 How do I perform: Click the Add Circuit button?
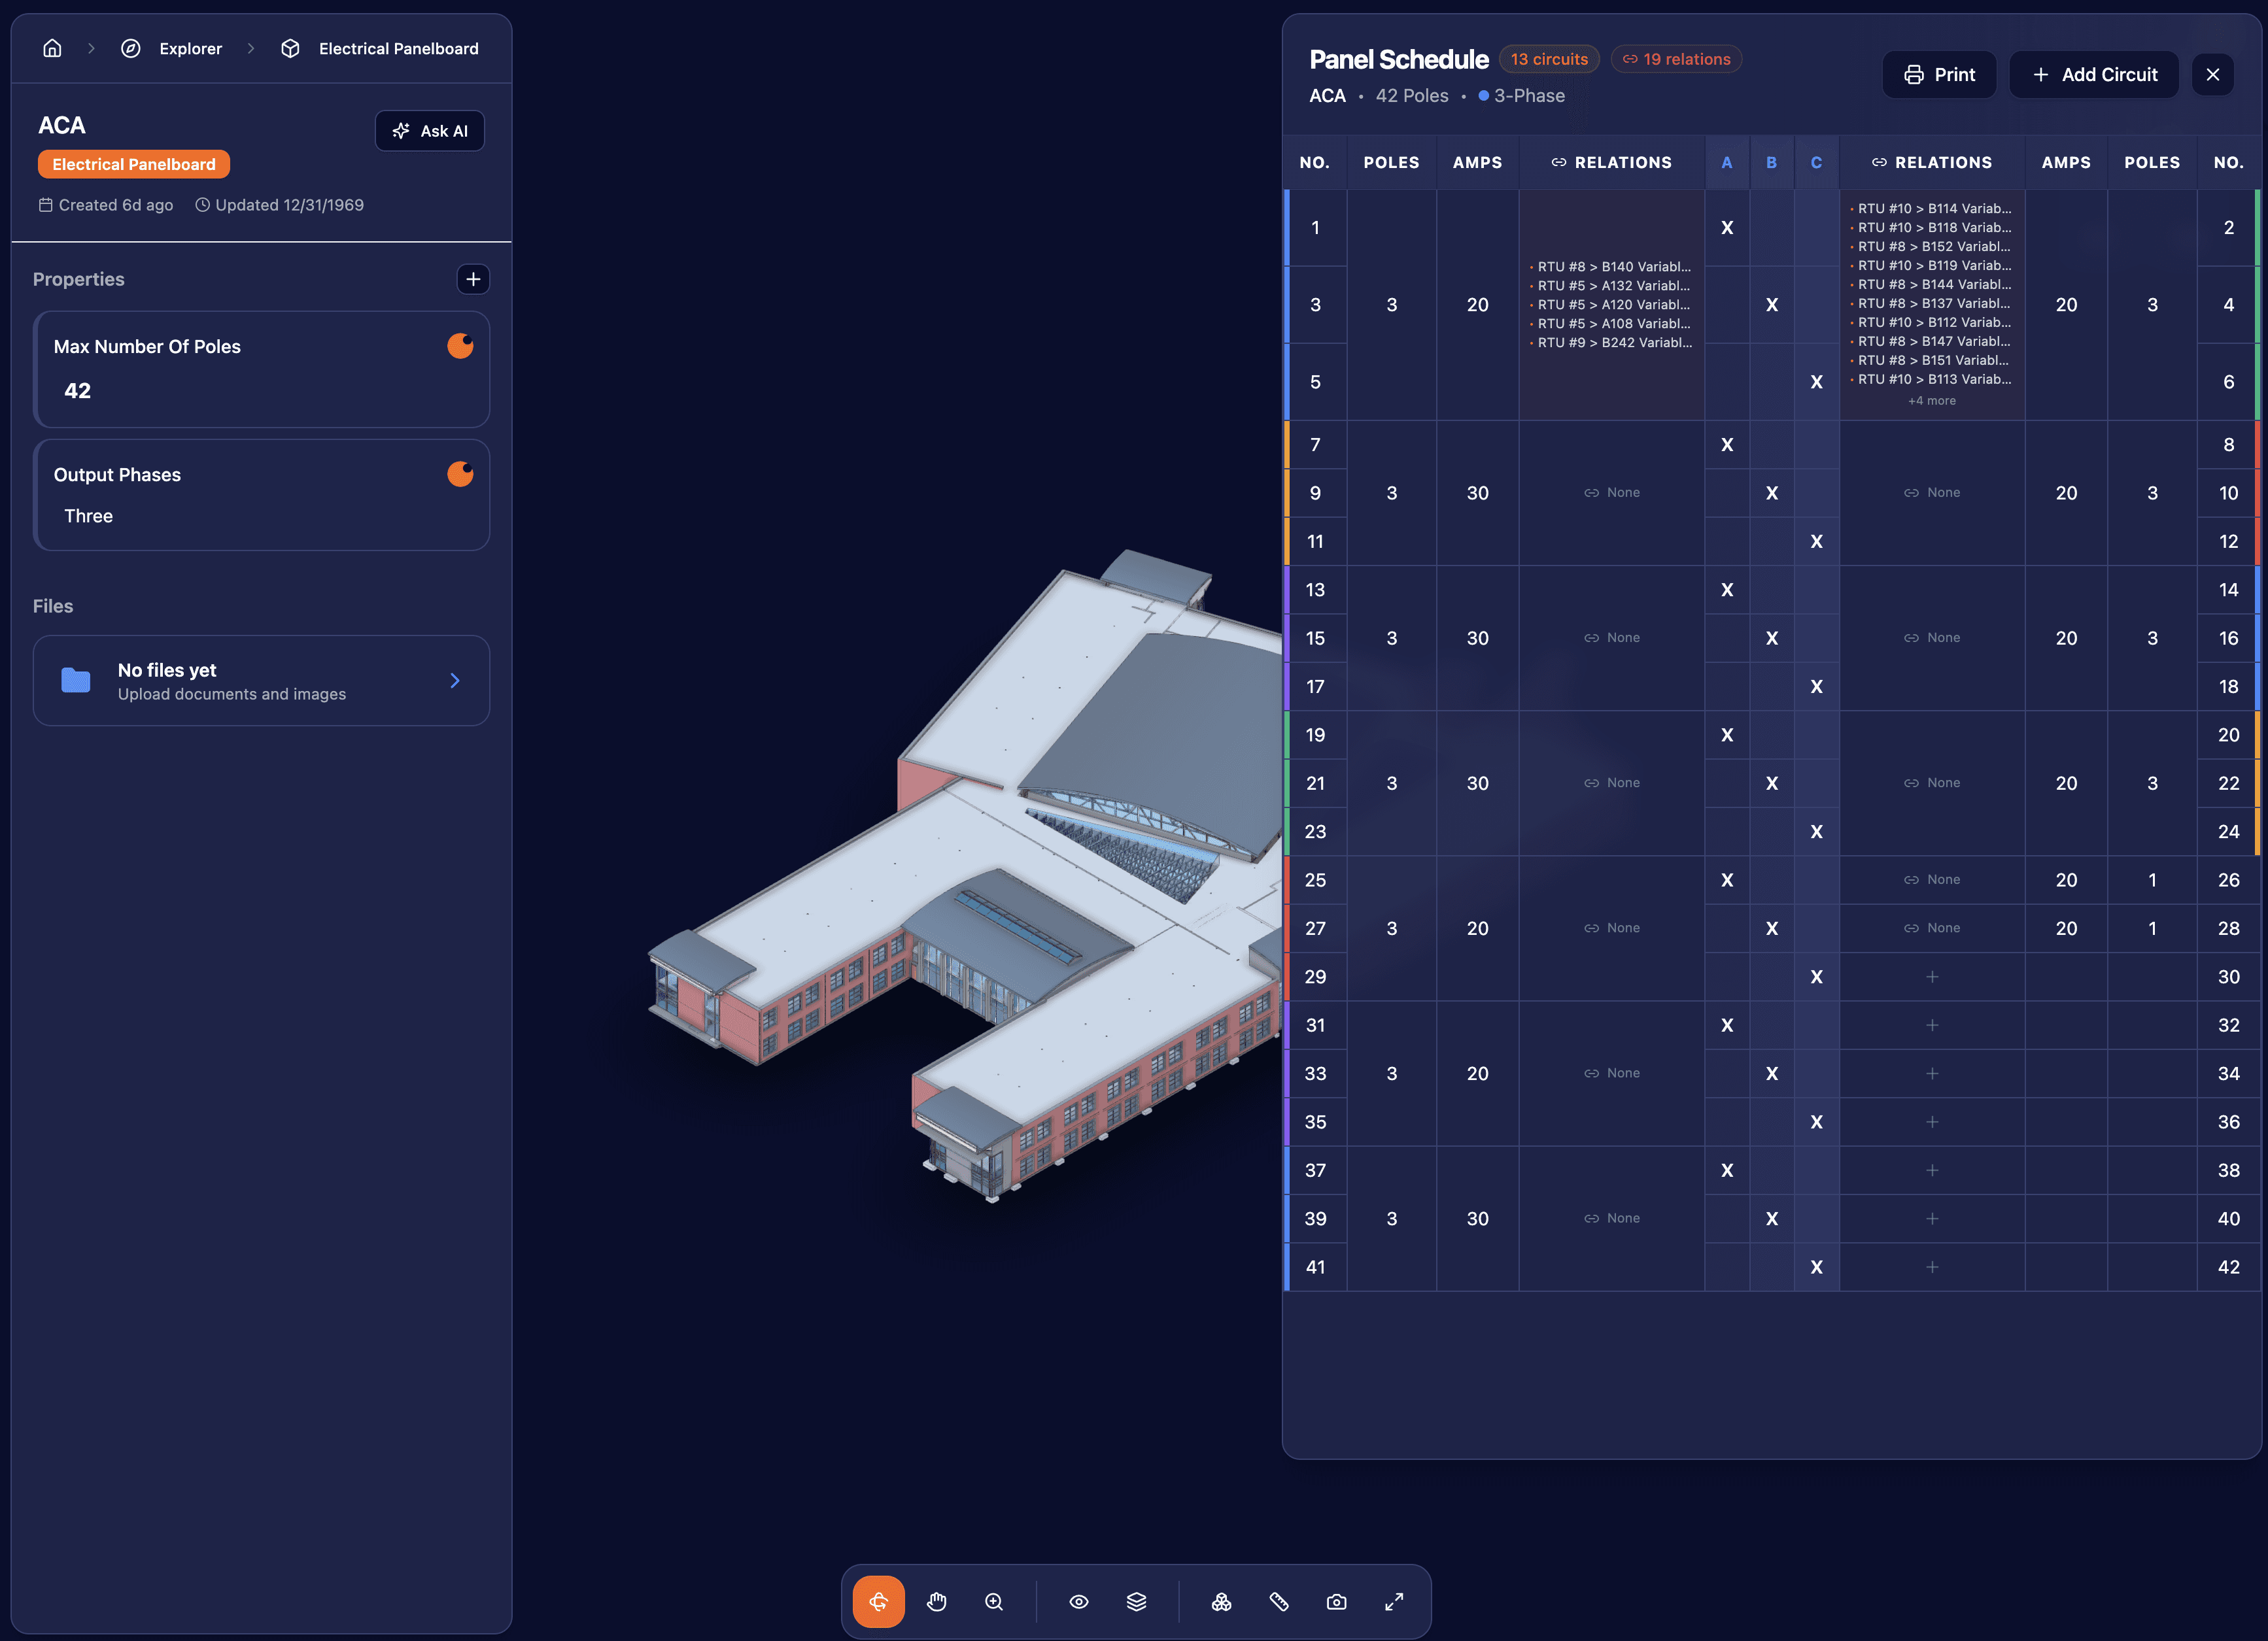pos(2094,75)
